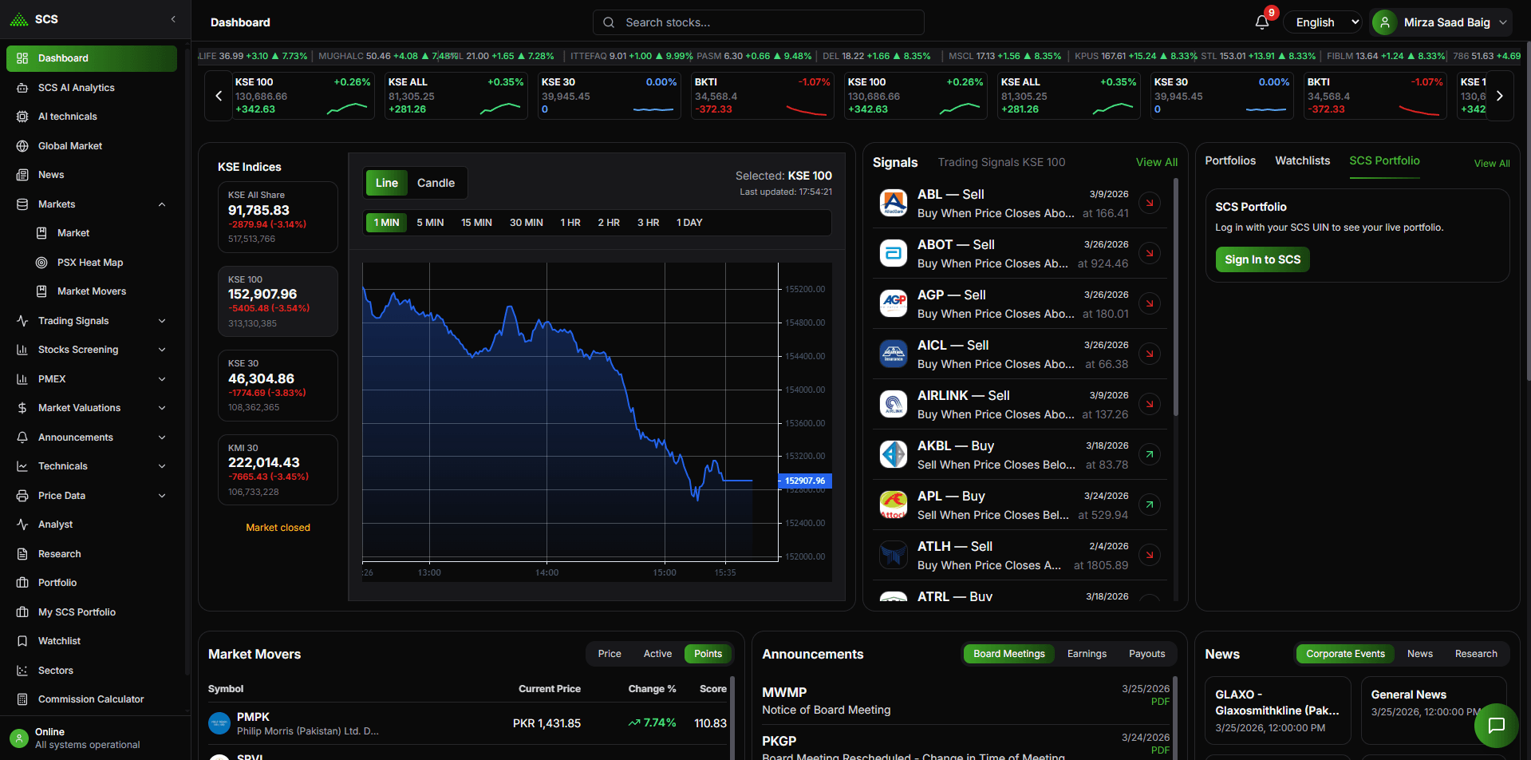The height and width of the screenshot is (760, 1531).
Task: Open Mirza Saad Baig user menu
Action: 1441,22
